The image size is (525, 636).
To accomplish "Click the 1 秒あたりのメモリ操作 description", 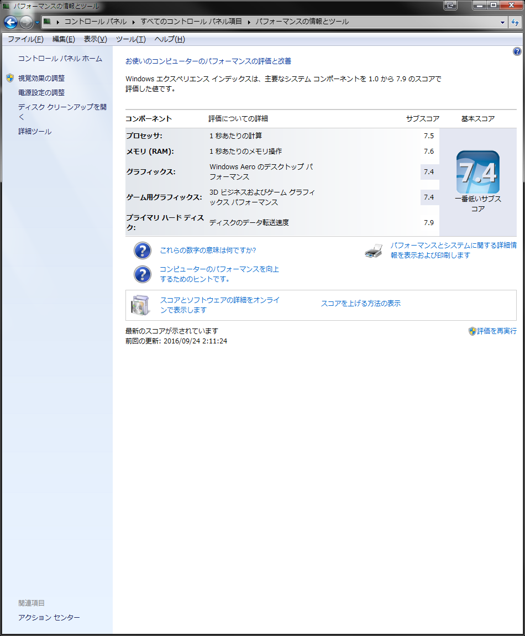I will coord(246,152).
